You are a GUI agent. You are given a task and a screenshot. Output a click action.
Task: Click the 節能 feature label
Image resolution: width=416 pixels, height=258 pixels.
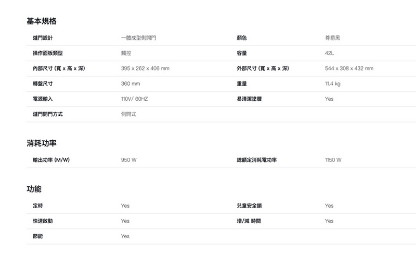37,236
